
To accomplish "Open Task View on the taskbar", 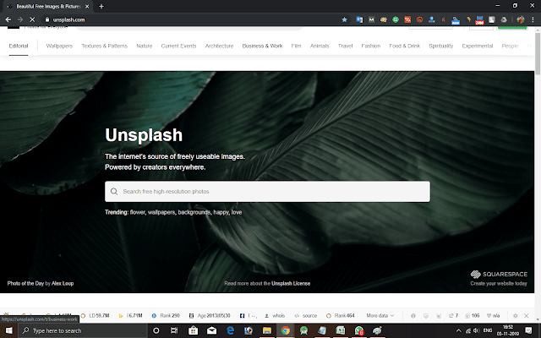I will (174, 330).
